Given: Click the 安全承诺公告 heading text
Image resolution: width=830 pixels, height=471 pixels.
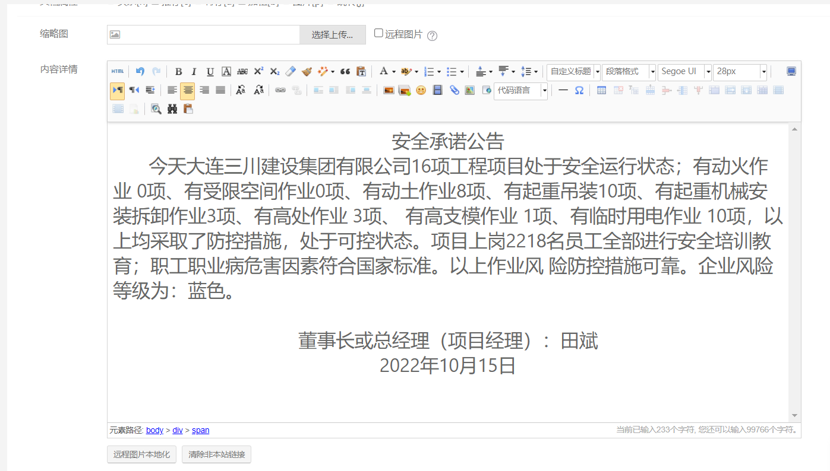Looking at the screenshot, I should (x=448, y=141).
